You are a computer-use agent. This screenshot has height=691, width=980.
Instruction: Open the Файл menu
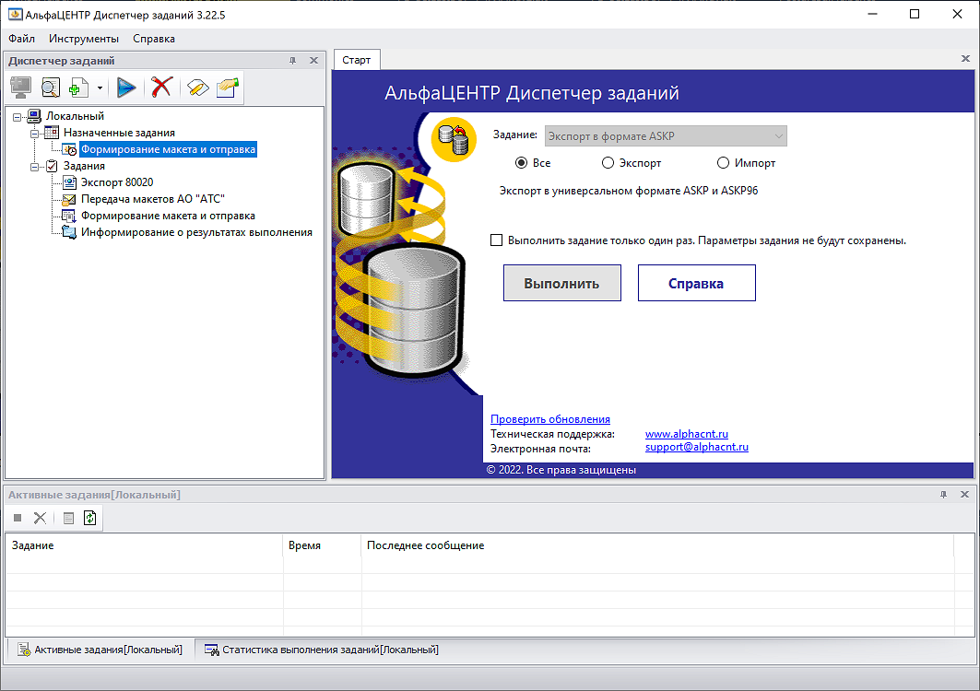coord(22,39)
